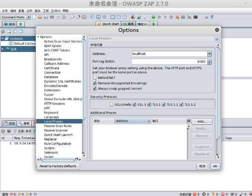Screen dimensions: 252x196
Task: Click the options tree scroll-down arrow
Action: pyautogui.click(x=84, y=155)
